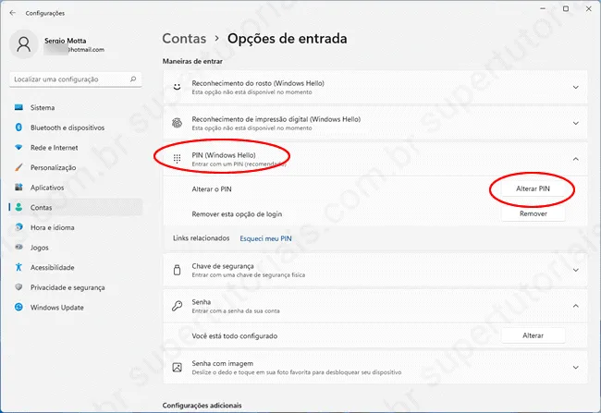Click the 'Links relacionados' label
Viewport: 601px width, 413px height.
point(202,238)
